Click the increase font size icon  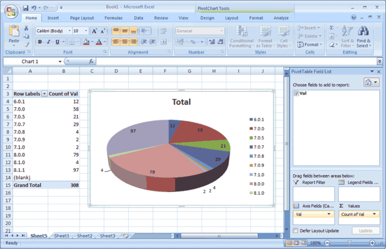point(94,31)
